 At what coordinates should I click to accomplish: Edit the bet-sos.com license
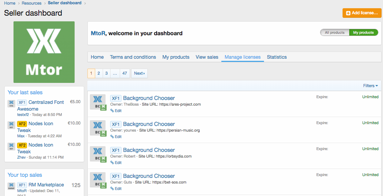[116, 189]
